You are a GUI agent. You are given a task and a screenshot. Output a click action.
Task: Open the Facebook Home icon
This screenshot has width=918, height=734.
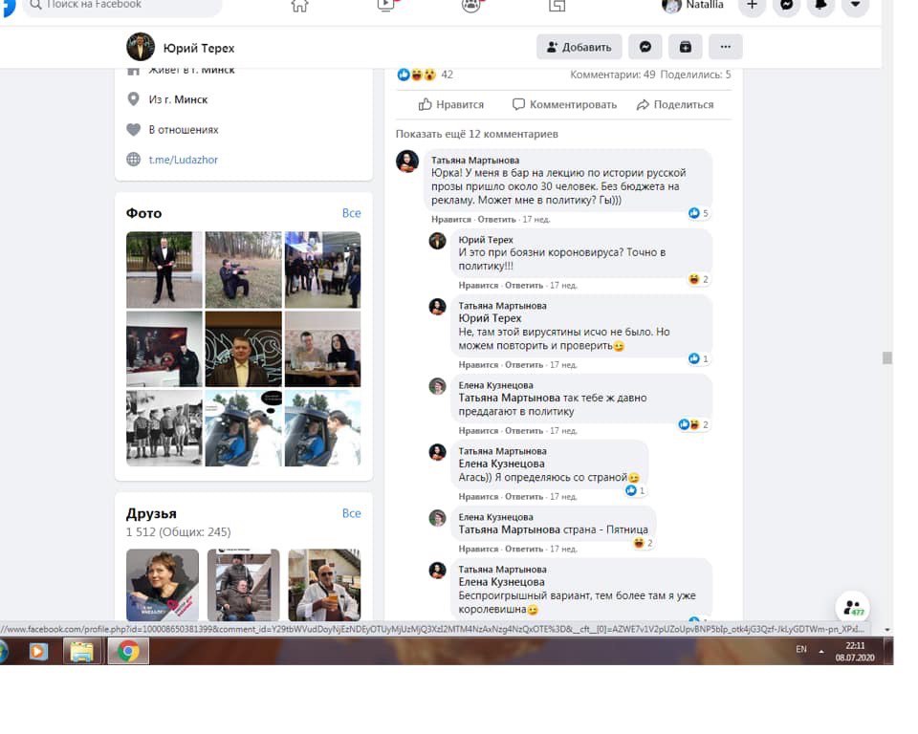coord(299,6)
